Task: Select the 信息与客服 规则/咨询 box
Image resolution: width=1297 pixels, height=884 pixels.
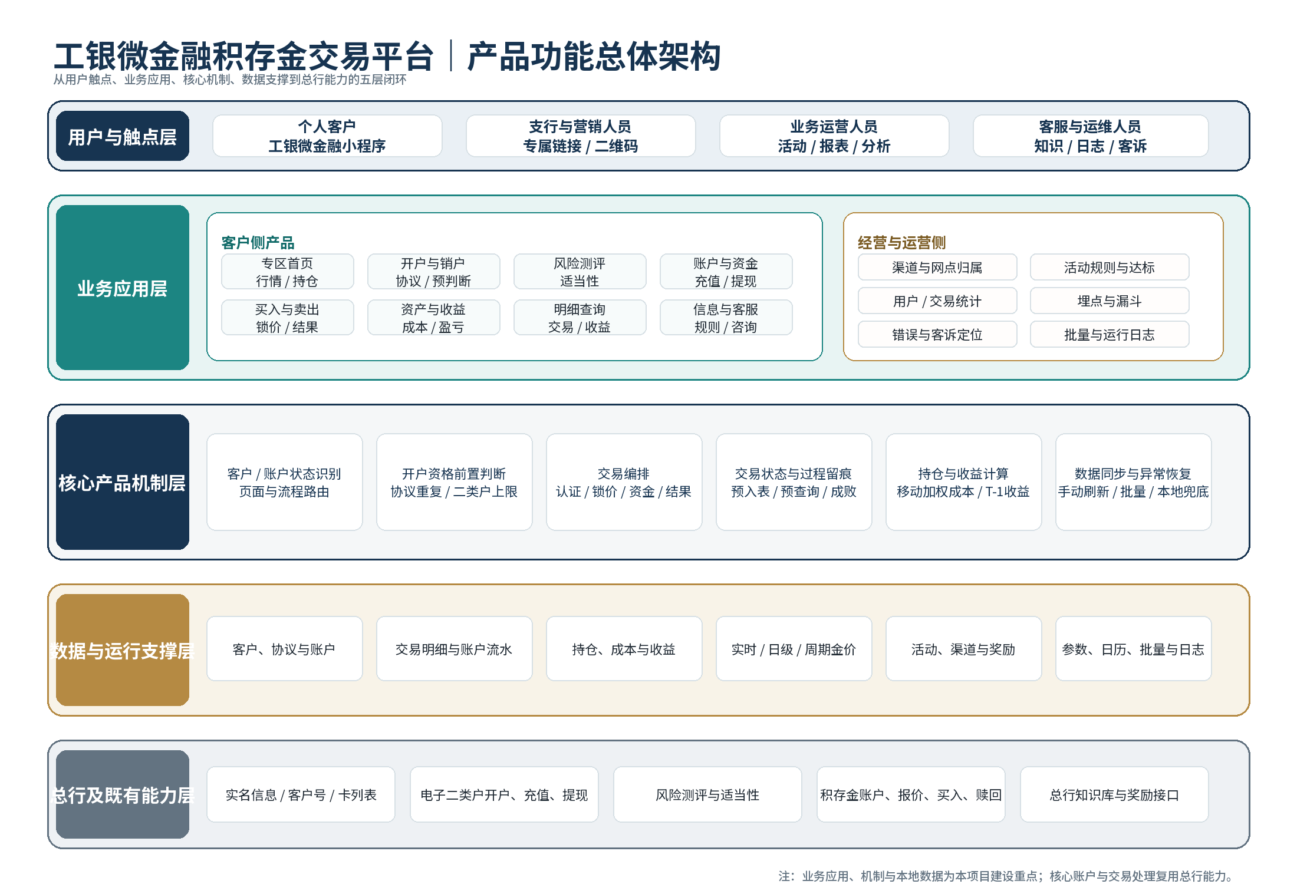Action: 726,318
